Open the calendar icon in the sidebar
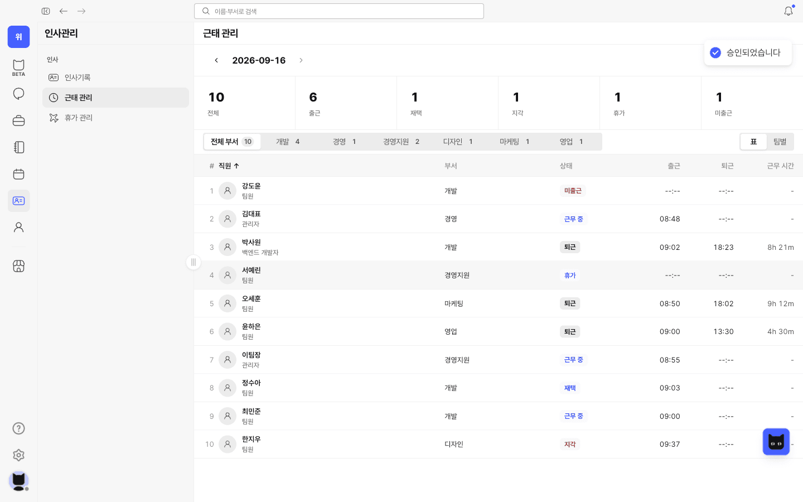The height and width of the screenshot is (502, 803). (18, 174)
